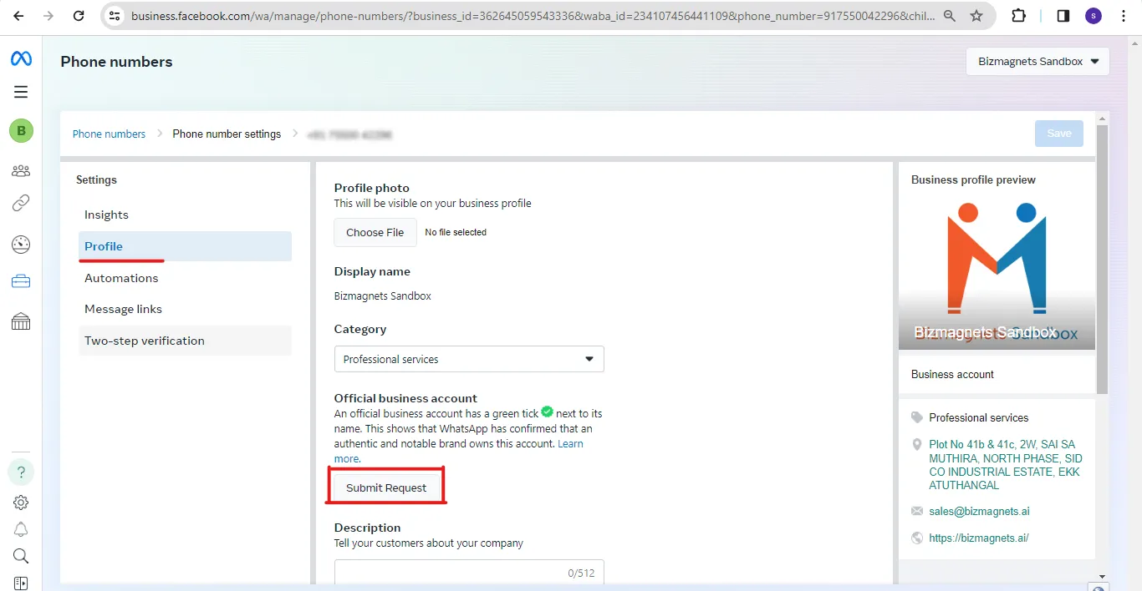This screenshot has height=591, width=1142.
Task: Click 'Bizmagnets Sandbox' display name text
Action: click(383, 296)
